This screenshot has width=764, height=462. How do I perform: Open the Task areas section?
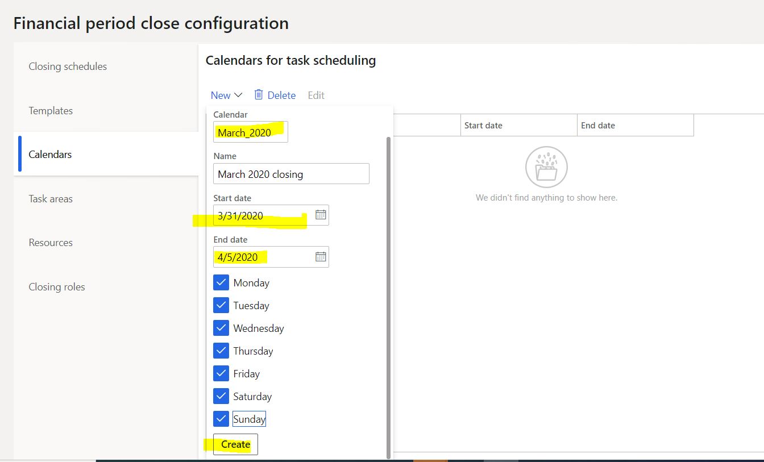pos(51,199)
